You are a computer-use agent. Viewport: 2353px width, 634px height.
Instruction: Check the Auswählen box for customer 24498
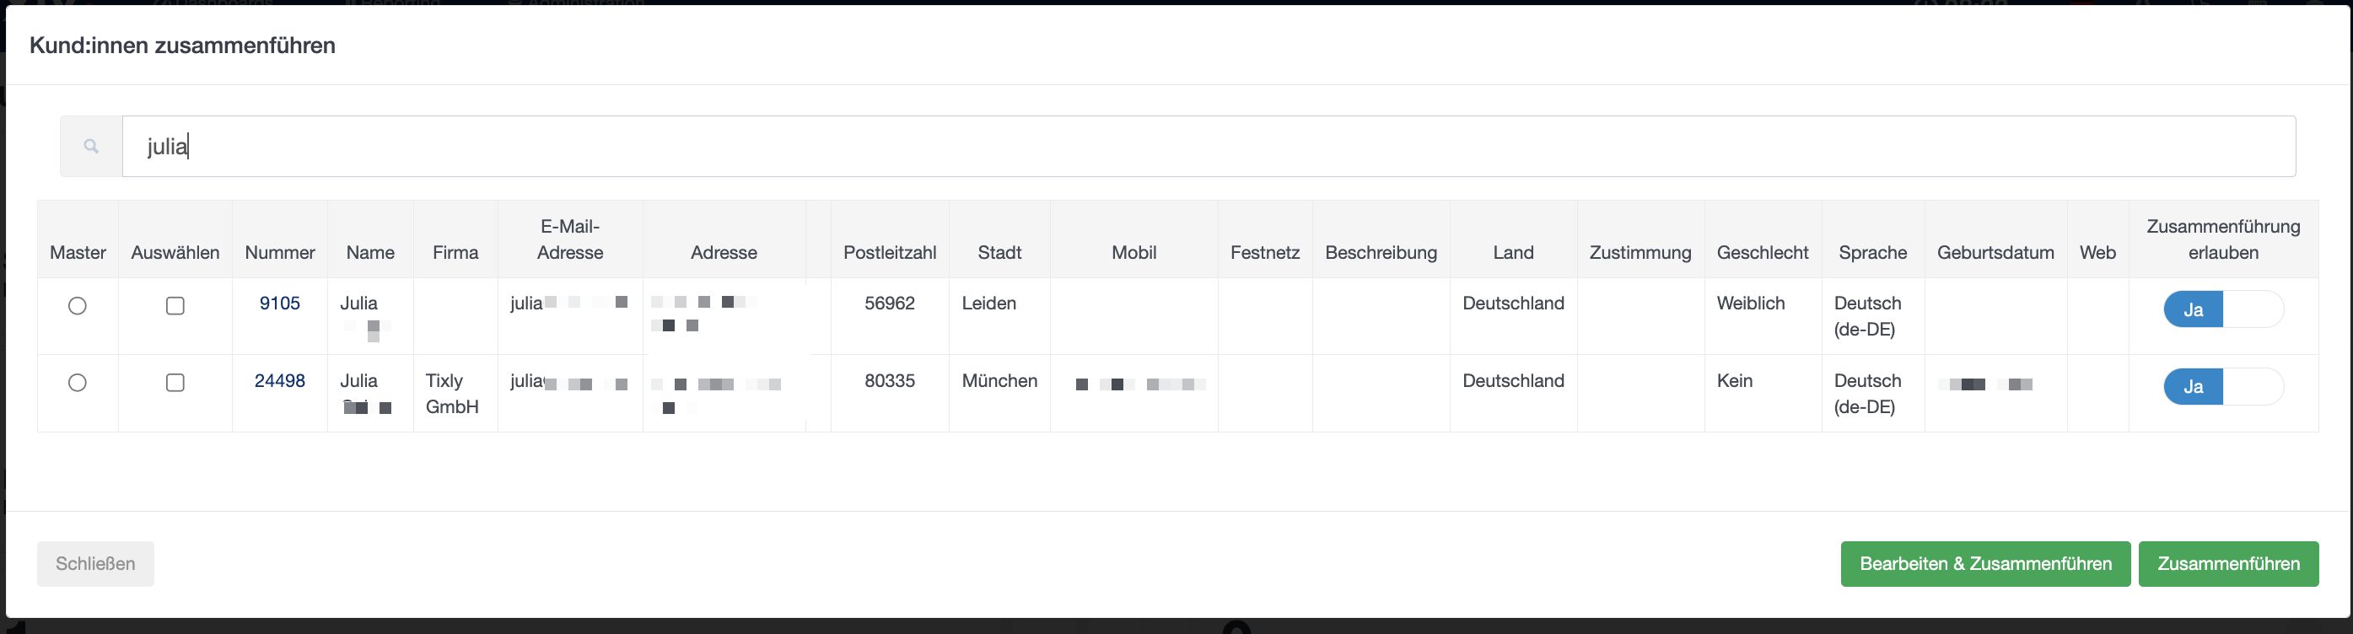175,383
